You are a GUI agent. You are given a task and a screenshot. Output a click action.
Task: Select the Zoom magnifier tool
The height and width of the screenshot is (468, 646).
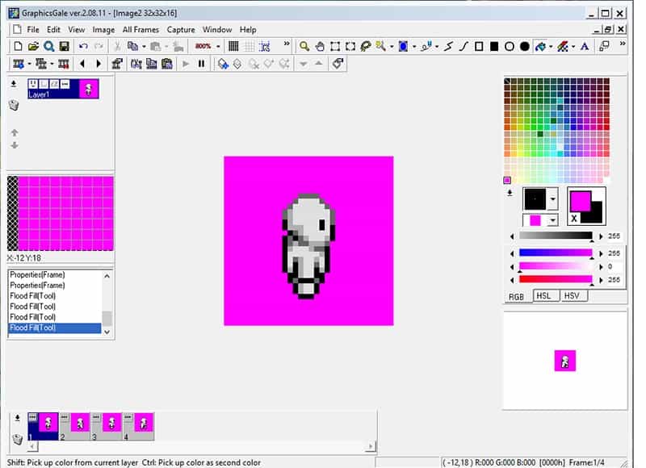304,46
